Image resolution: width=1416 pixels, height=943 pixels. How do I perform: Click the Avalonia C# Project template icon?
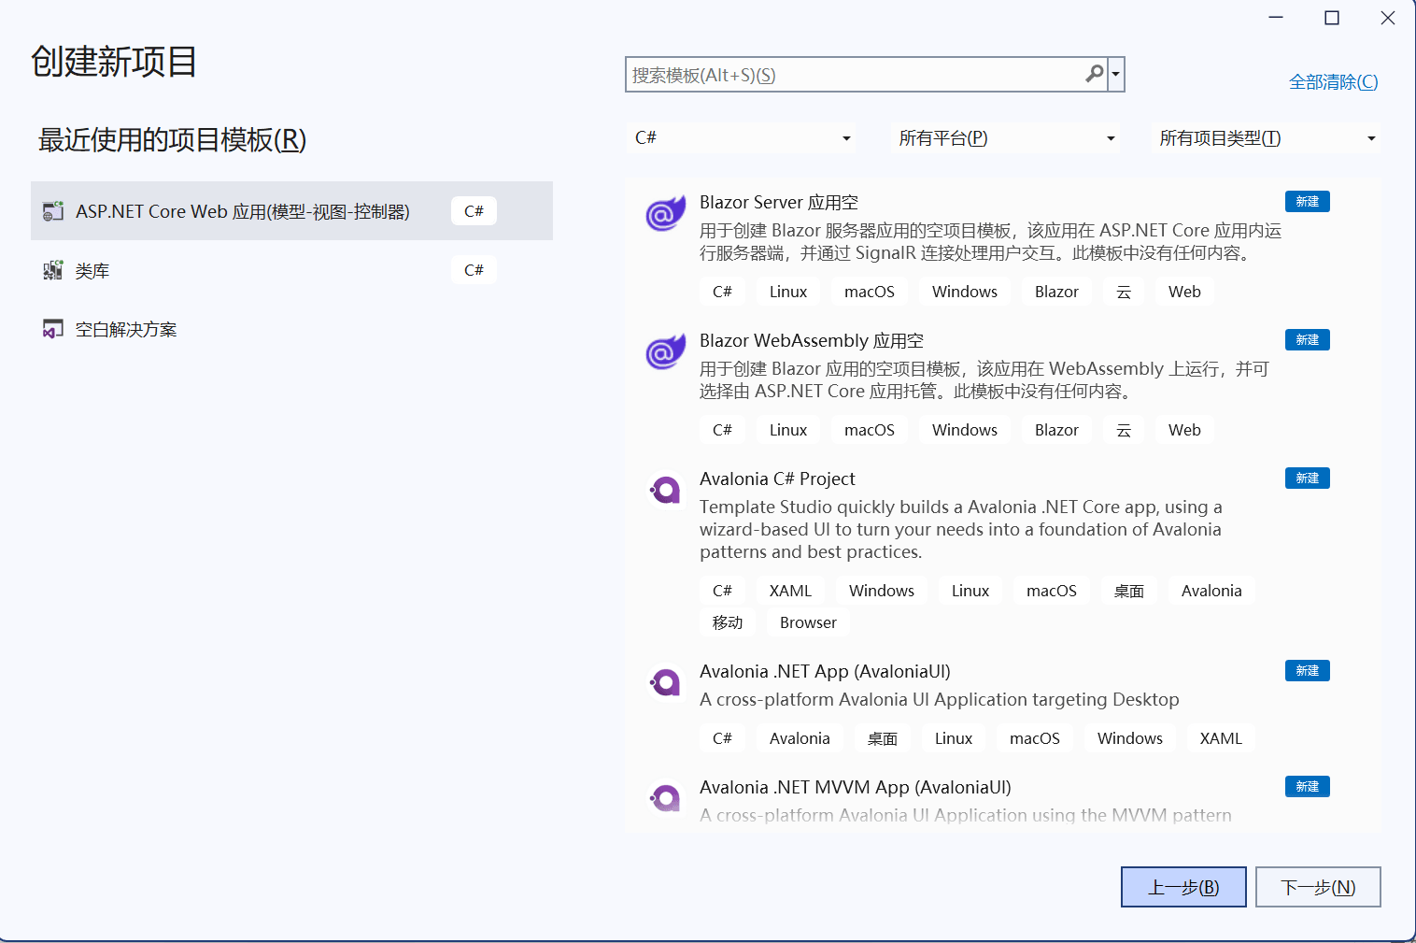point(665,491)
